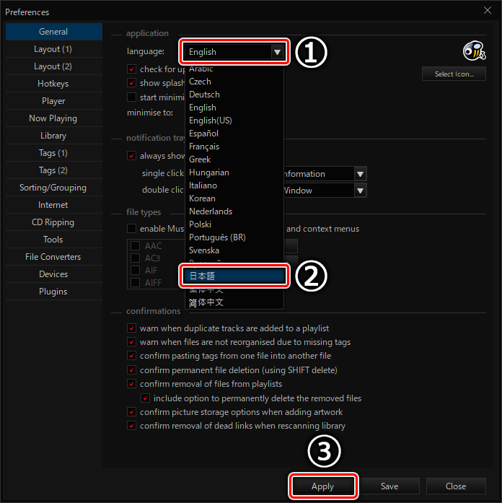502x503 pixels.
Task: Open the File Converters tab
Action: (x=53, y=257)
